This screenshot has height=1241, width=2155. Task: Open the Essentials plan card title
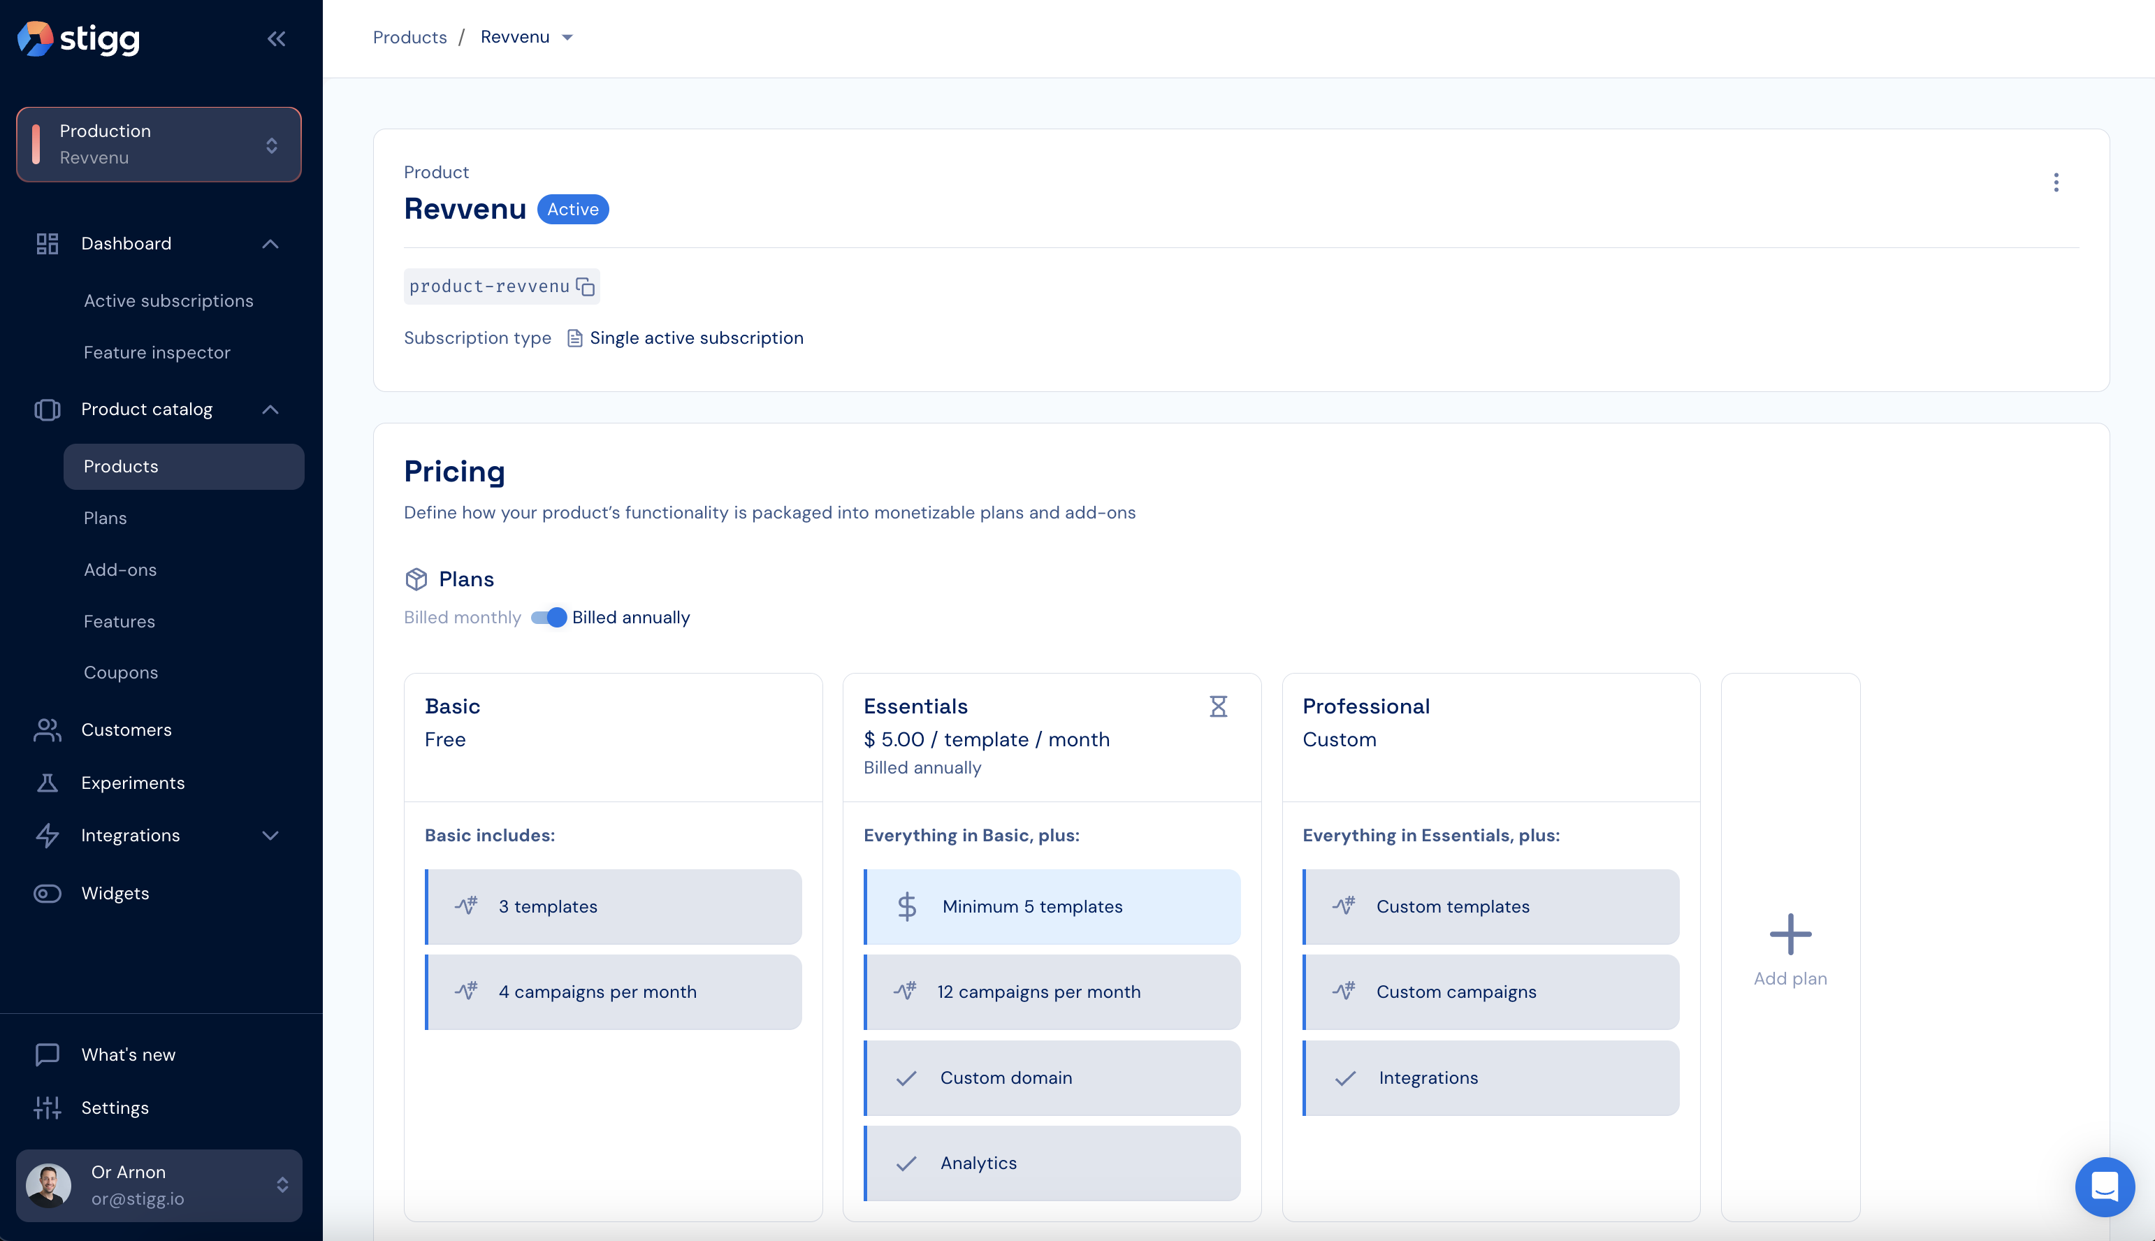[915, 706]
